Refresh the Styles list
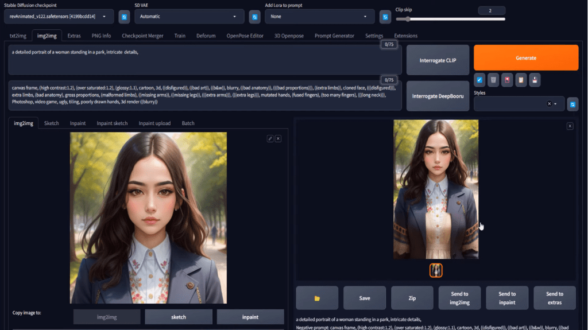 (x=572, y=104)
